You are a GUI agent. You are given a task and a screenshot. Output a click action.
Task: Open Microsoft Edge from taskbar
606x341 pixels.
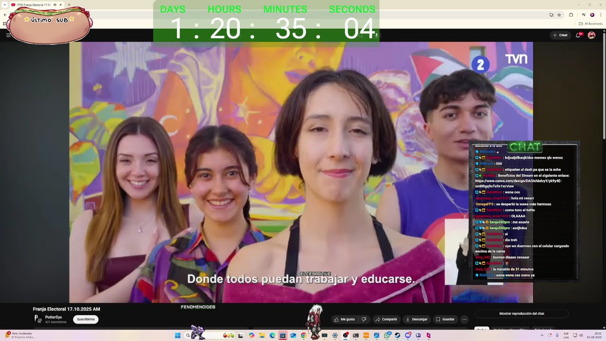point(272,335)
